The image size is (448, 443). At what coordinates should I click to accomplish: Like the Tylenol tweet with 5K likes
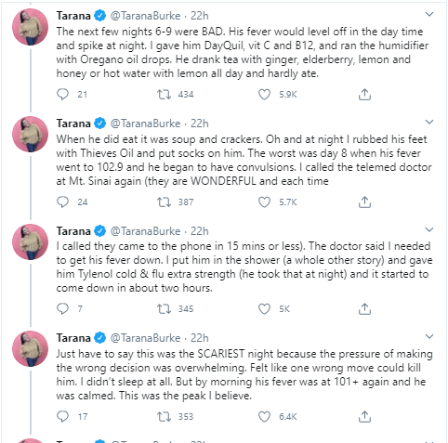tap(264, 308)
